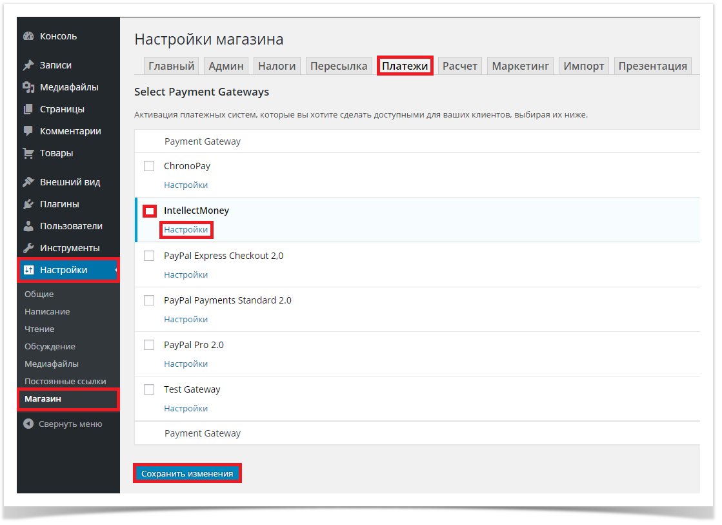Open Настройки link under IntellectMoney

tap(186, 230)
